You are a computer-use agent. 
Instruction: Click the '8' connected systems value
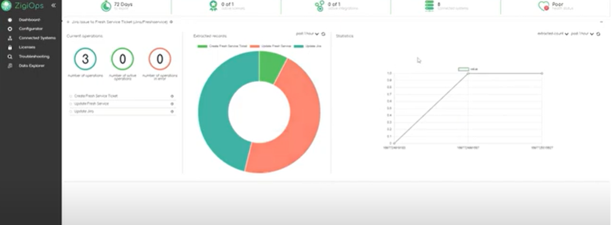(x=439, y=5)
